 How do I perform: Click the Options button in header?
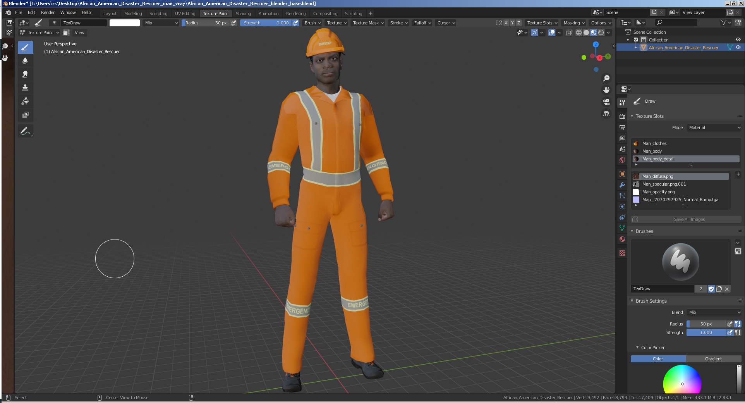601,23
